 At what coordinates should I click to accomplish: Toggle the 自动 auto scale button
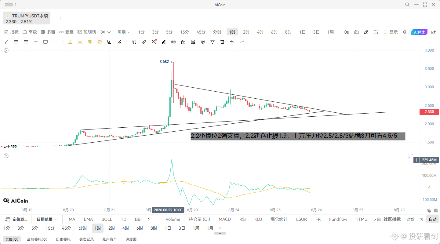point(433,219)
